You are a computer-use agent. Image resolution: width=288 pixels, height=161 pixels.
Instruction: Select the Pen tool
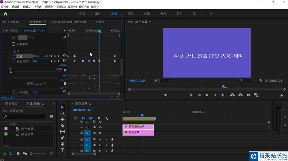(63, 138)
